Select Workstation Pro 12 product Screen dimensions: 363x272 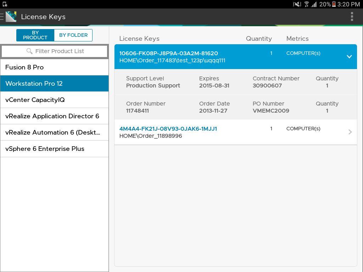(54, 84)
